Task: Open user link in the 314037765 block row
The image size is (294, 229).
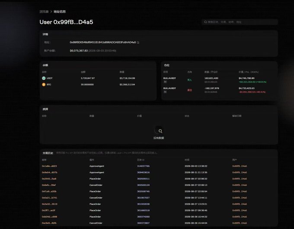Action: pos(240,166)
